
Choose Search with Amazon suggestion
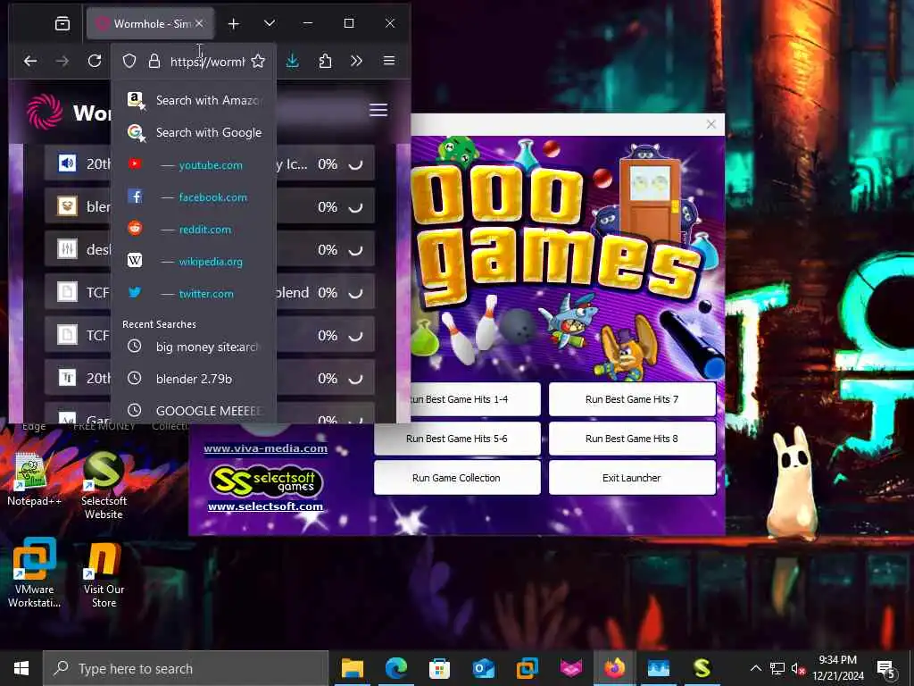point(194,100)
